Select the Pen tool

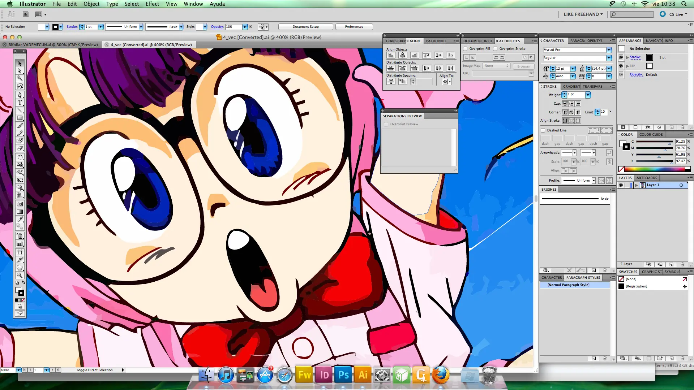(x=20, y=95)
